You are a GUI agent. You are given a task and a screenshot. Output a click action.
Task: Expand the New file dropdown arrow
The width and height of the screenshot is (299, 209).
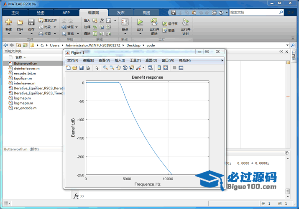point(9,34)
